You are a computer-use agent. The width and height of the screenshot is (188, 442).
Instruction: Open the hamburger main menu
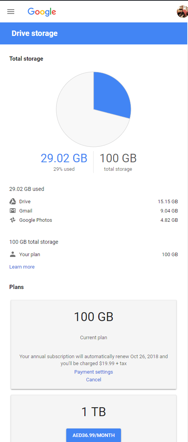[11, 12]
